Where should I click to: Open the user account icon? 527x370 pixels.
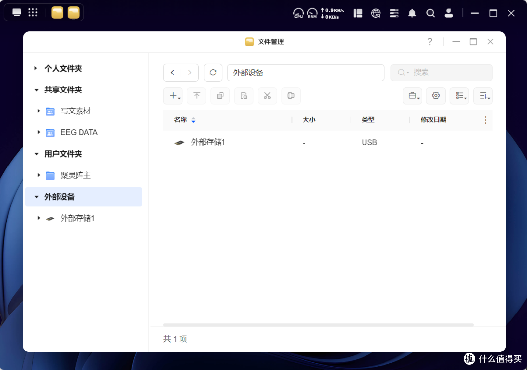(449, 13)
